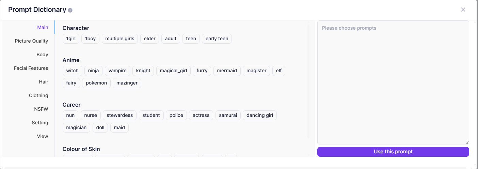Choose the samurai career tag
Screen dimensions: 478x169
(228, 115)
